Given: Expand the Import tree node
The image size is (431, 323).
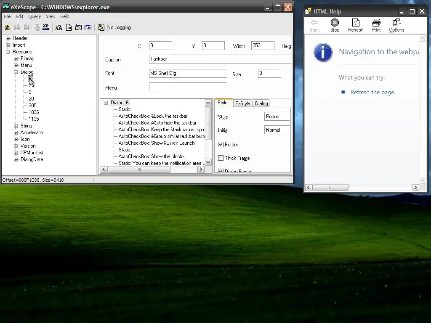Looking at the screenshot, I should (8, 45).
